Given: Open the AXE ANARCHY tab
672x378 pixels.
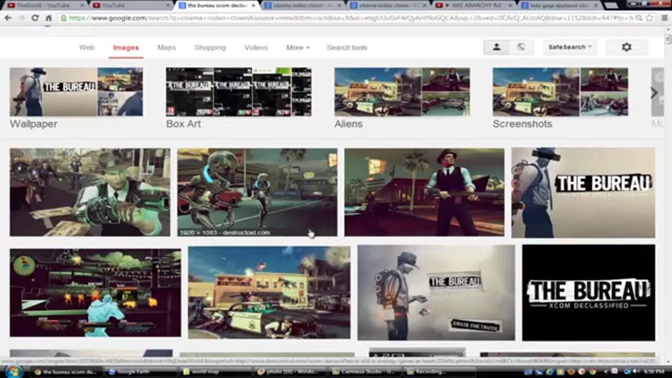Looking at the screenshot, I should coord(472,5).
